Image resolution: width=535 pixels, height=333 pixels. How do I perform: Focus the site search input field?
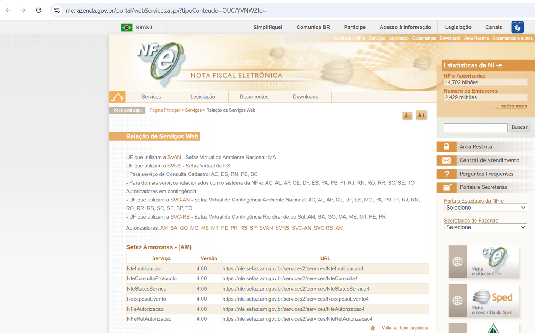pos(476,128)
